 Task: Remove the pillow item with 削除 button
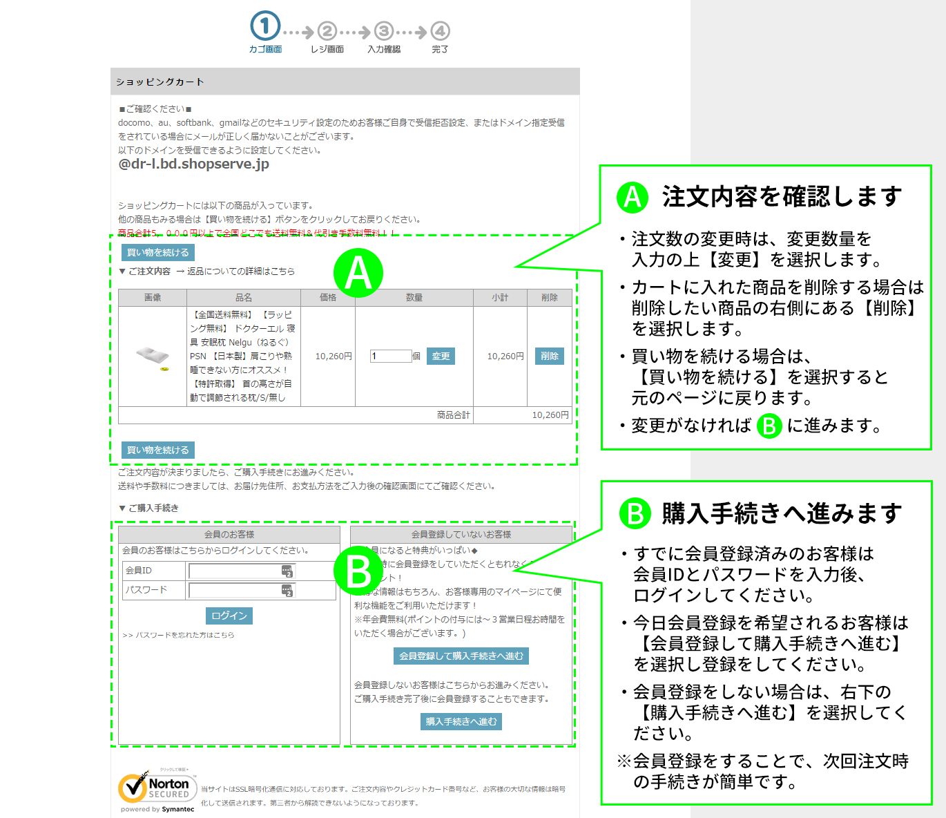pyautogui.click(x=549, y=356)
